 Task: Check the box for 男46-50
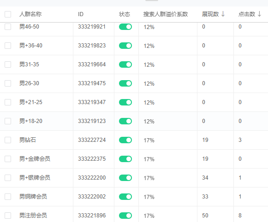8,27
